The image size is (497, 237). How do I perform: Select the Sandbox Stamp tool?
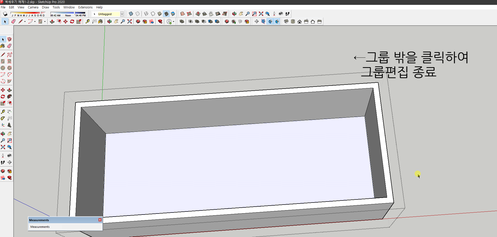point(204,14)
